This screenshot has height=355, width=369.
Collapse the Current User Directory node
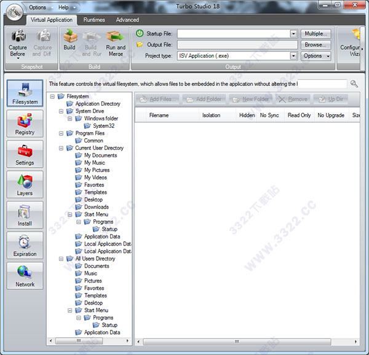61,148
